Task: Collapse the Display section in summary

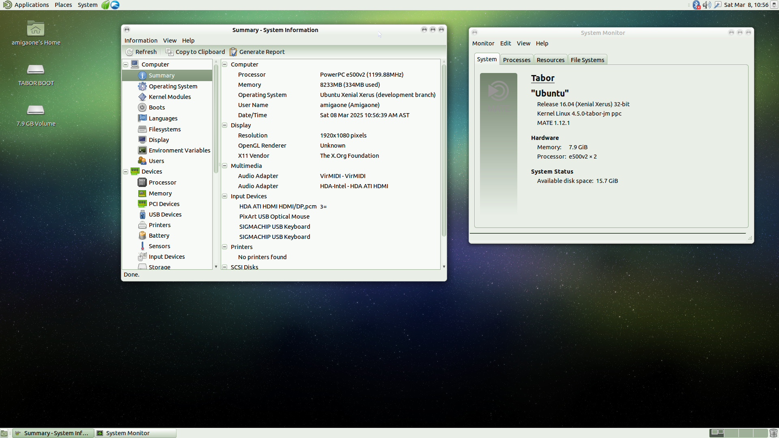Action: click(224, 125)
